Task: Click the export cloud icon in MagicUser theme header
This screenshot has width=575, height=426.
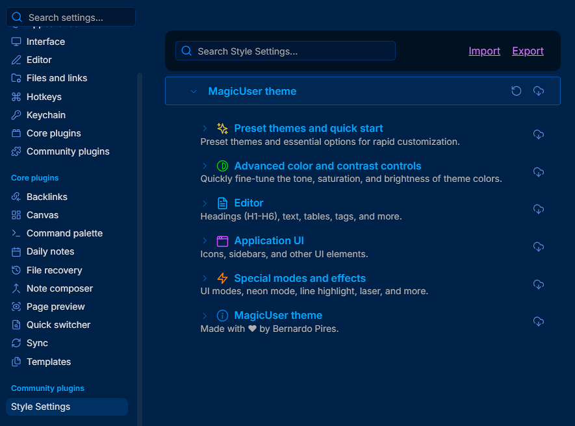Action: 539,91
